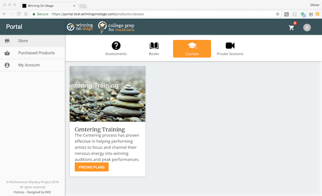The image size is (322, 196).
Task: Click the browser home button
Action: pyautogui.click(x=26, y=14)
